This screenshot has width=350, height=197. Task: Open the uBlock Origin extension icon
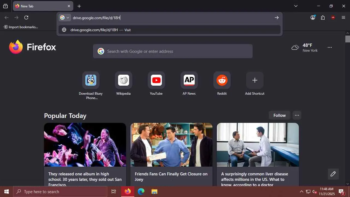click(333, 18)
